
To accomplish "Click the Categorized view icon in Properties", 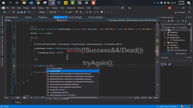I will (162, 64).
